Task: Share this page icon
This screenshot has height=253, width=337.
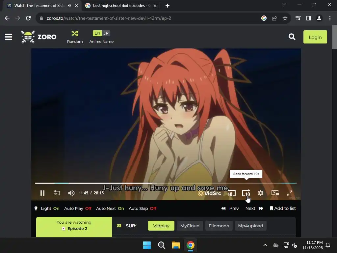Action: tap(274, 18)
